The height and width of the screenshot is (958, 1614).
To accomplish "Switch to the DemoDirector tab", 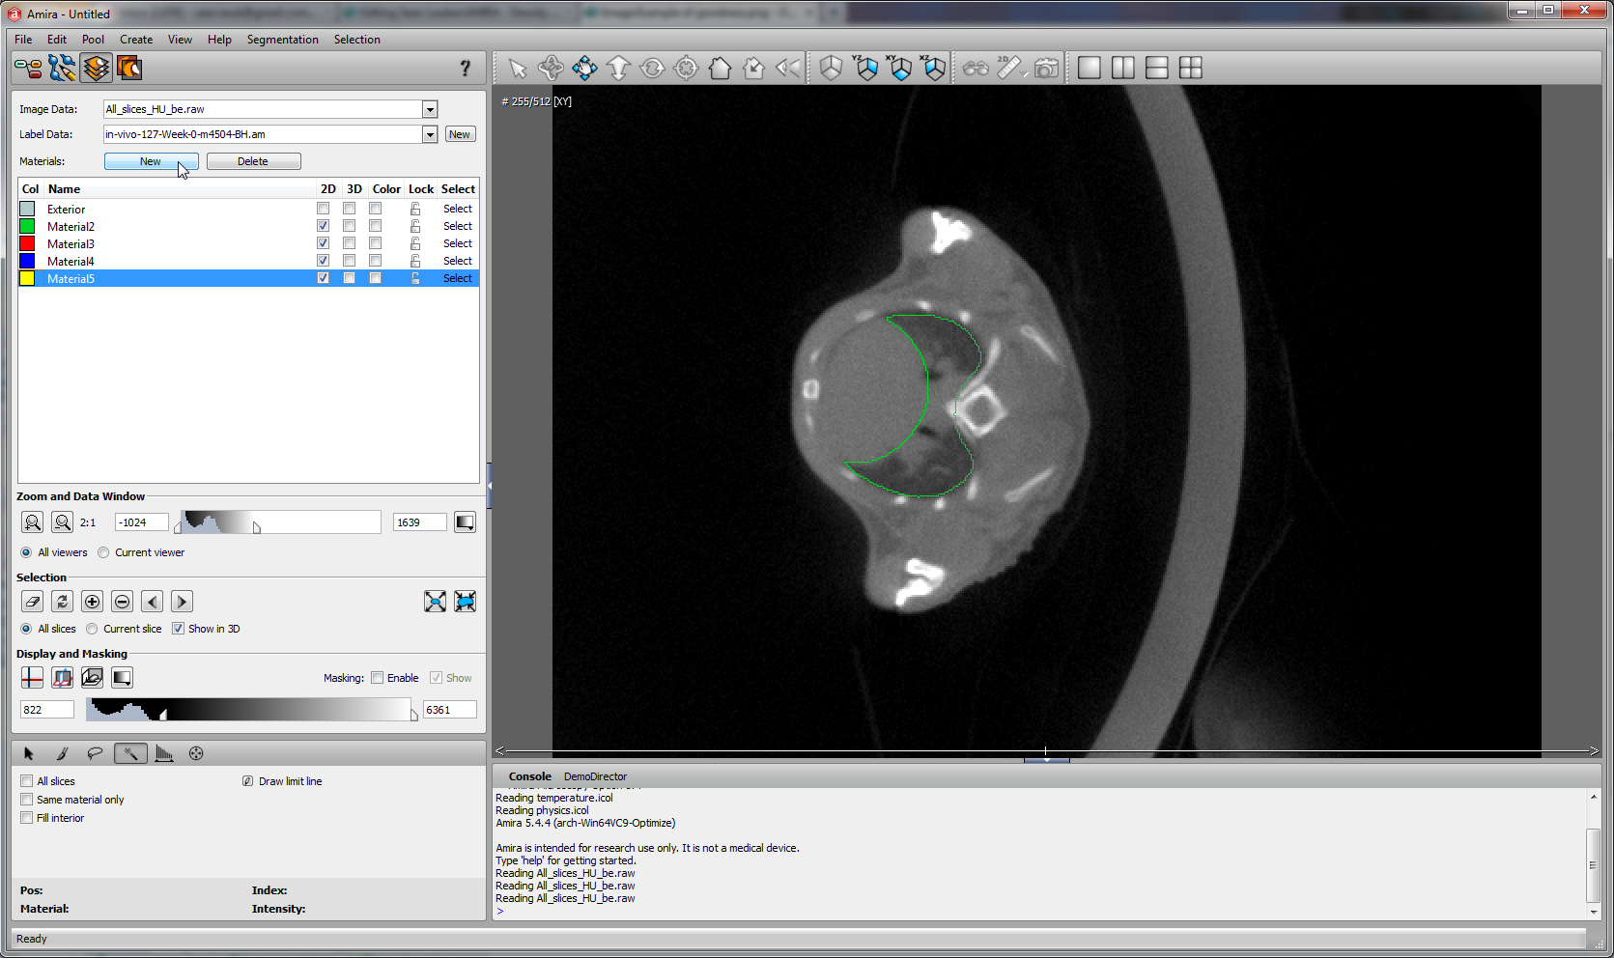I will [595, 776].
